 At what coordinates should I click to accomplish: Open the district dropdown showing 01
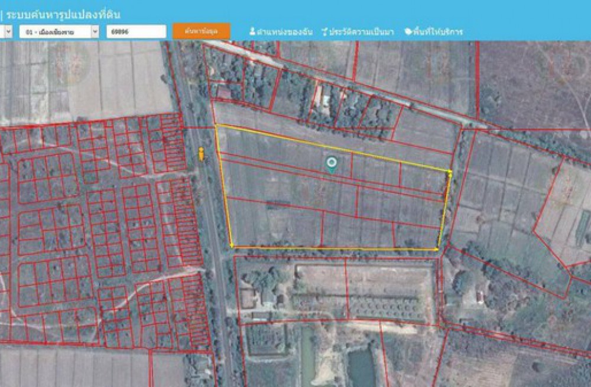click(59, 32)
